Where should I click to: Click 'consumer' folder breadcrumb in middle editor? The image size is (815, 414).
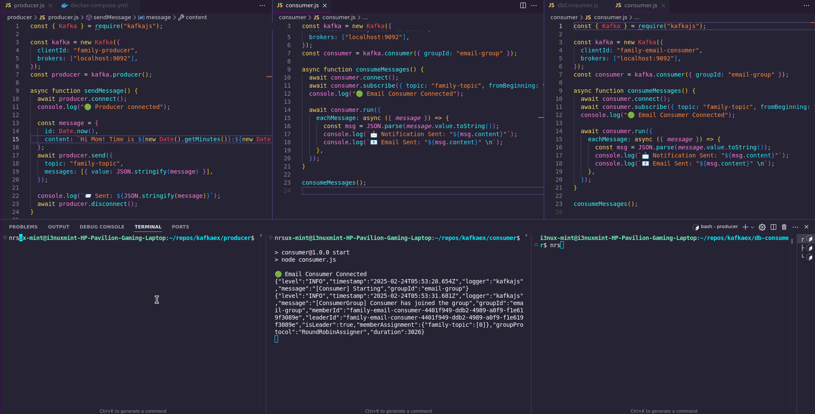coord(293,17)
